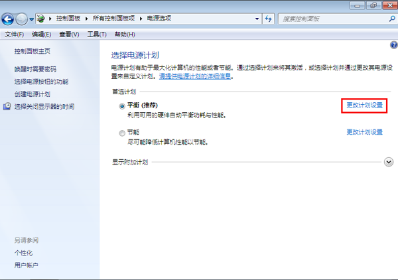Expand 显示附加计划 with the round chevron button
This screenshot has height=280, width=398.
pyautogui.click(x=389, y=161)
